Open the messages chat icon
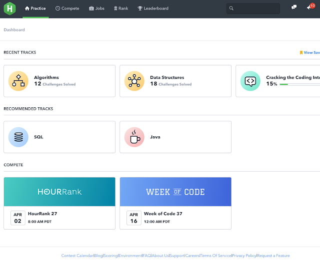 click(x=294, y=7)
